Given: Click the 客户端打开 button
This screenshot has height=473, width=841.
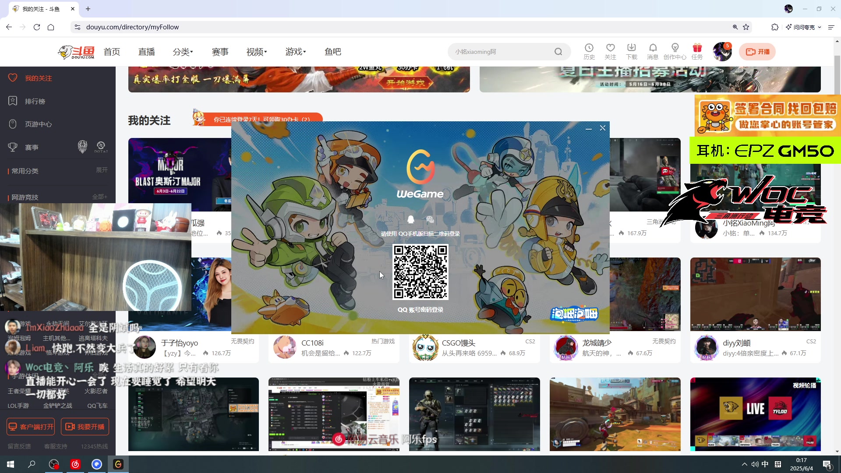Looking at the screenshot, I should [31, 427].
